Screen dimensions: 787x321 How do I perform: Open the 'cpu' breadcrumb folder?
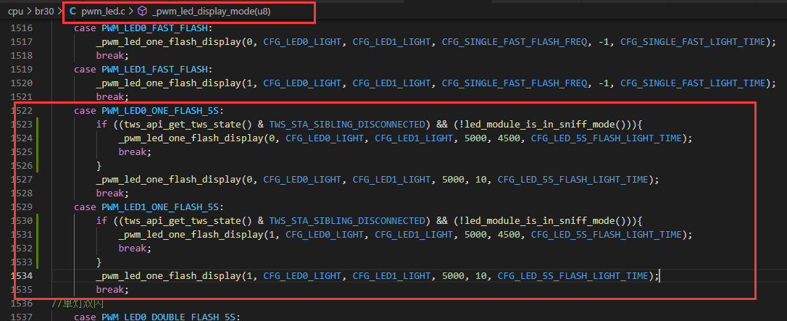(x=15, y=12)
